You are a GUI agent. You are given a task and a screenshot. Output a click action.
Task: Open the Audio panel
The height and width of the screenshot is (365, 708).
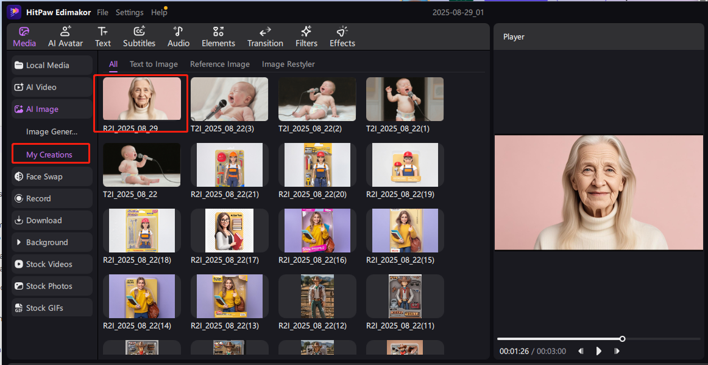tap(179, 37)
